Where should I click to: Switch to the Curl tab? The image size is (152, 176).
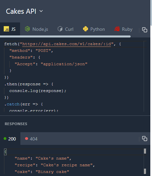pos(65,29)
